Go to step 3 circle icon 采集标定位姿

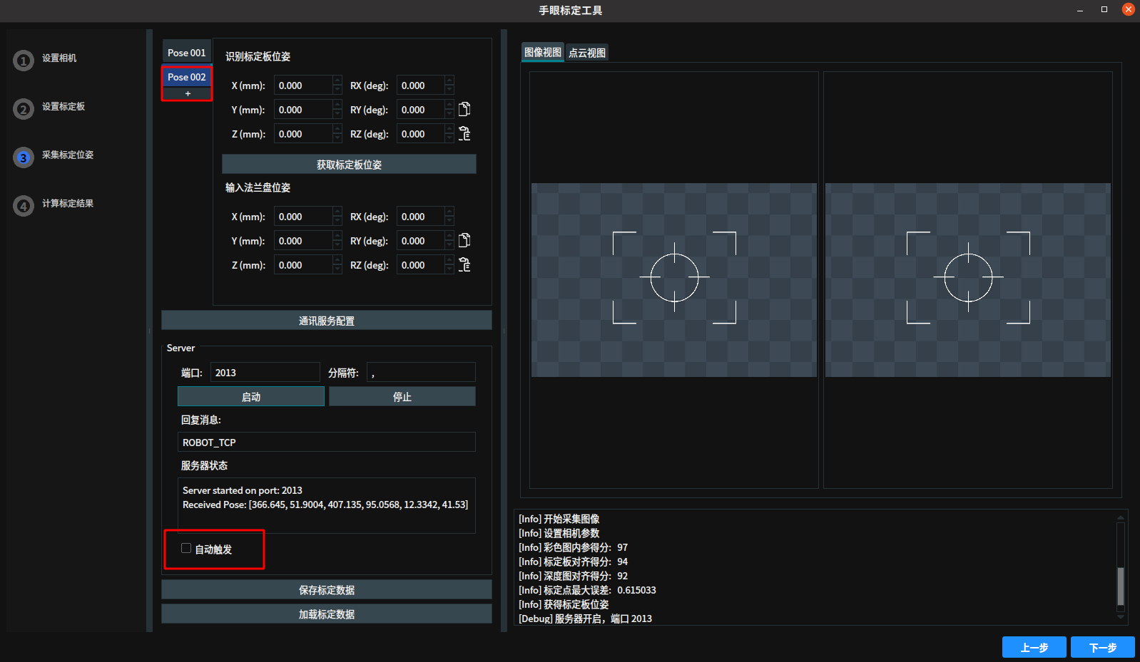point(24,157)
